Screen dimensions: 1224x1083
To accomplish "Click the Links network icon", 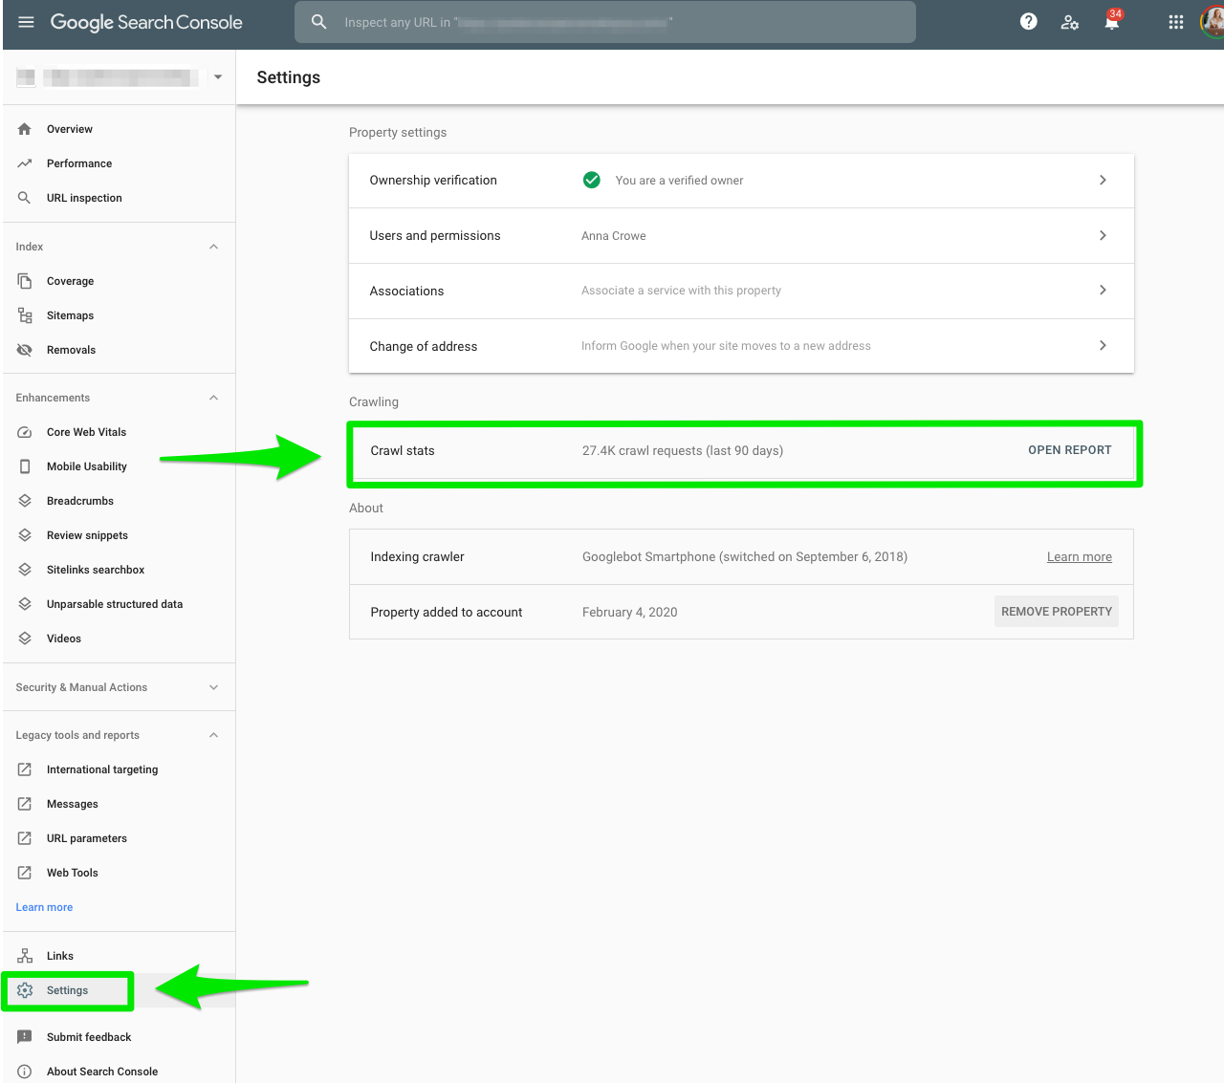I will pyautogui.click(x=25, y=956).
